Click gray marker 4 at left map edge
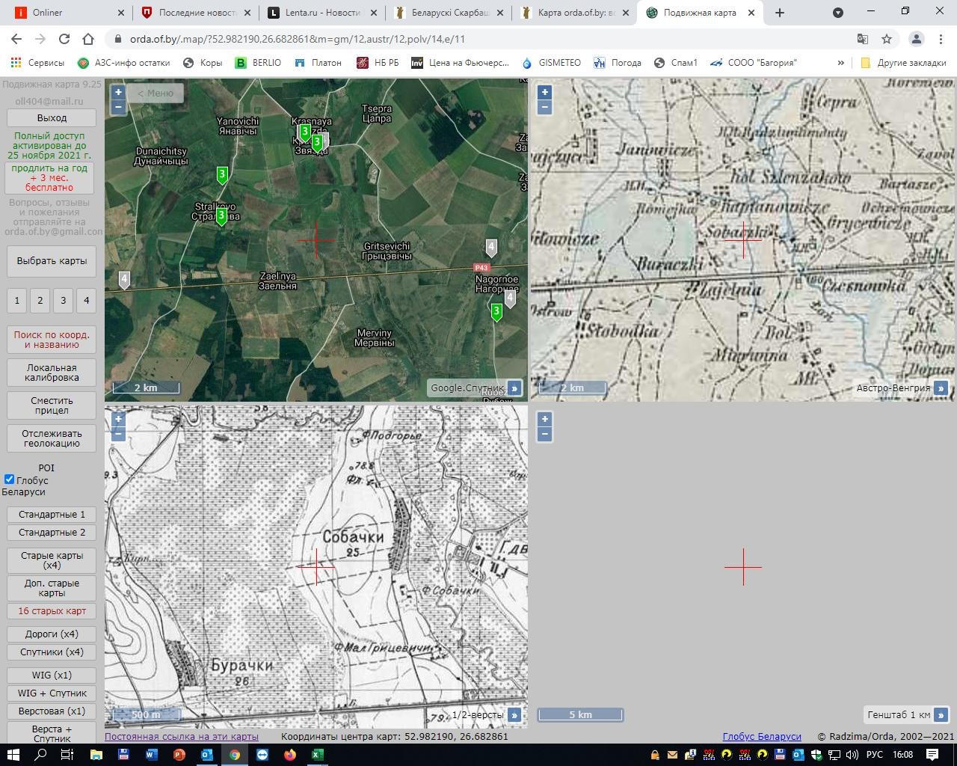Screen dimensions: 957x766 pos(124,280)
